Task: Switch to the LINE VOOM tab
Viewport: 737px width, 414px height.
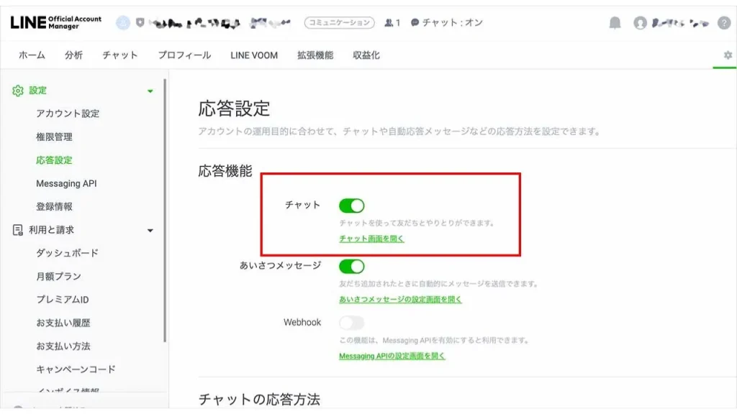Action: coord(254,55)
